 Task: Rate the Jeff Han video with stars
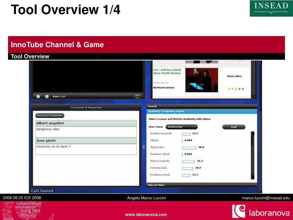pyautogui.click(x=236, y=89)
